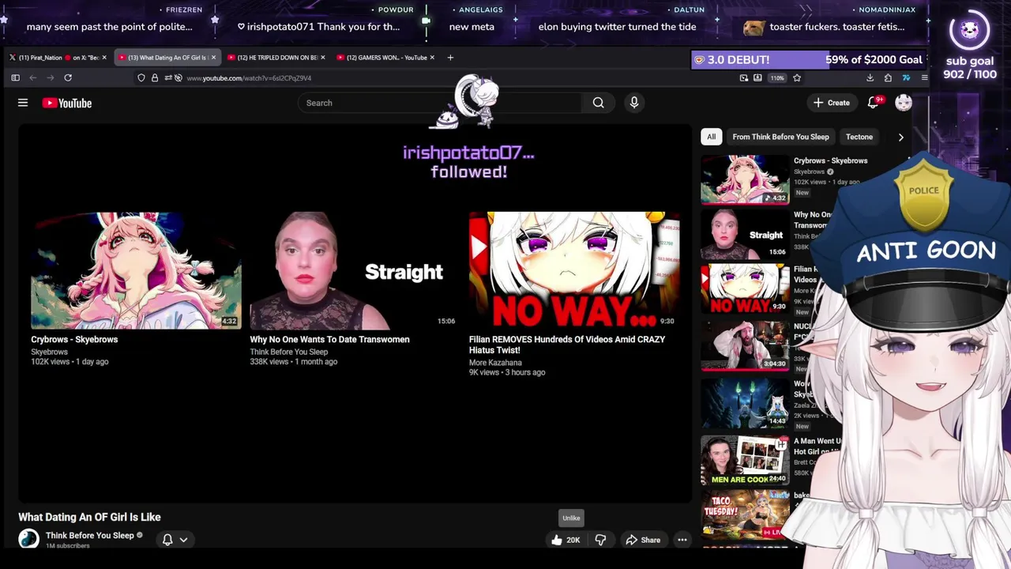Expand the subscription notification options chevron
Image resolution: width=1011 pixels, height=569 pixels.
tap(183, 540)
